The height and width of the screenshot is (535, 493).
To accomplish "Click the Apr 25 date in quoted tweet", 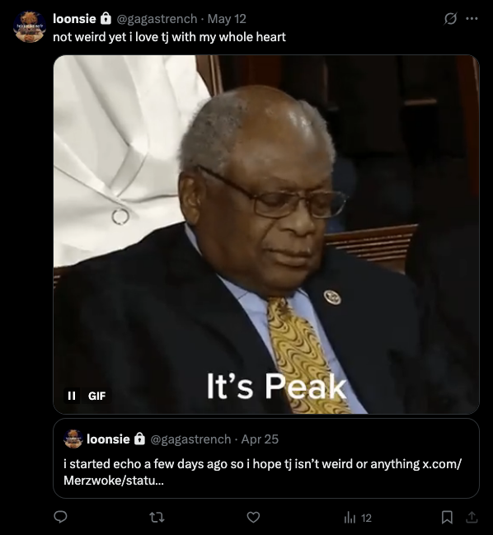I will 260,439.
